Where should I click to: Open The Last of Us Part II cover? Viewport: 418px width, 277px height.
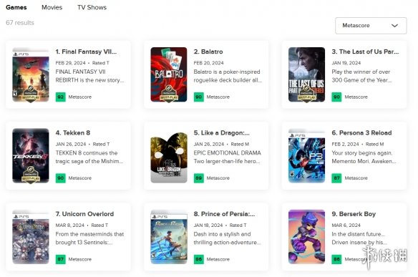coord(306,74)
